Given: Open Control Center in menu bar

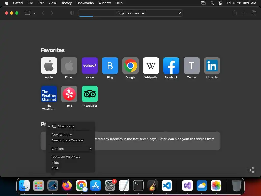Looking at the screenshot, I should pos(220,3).
